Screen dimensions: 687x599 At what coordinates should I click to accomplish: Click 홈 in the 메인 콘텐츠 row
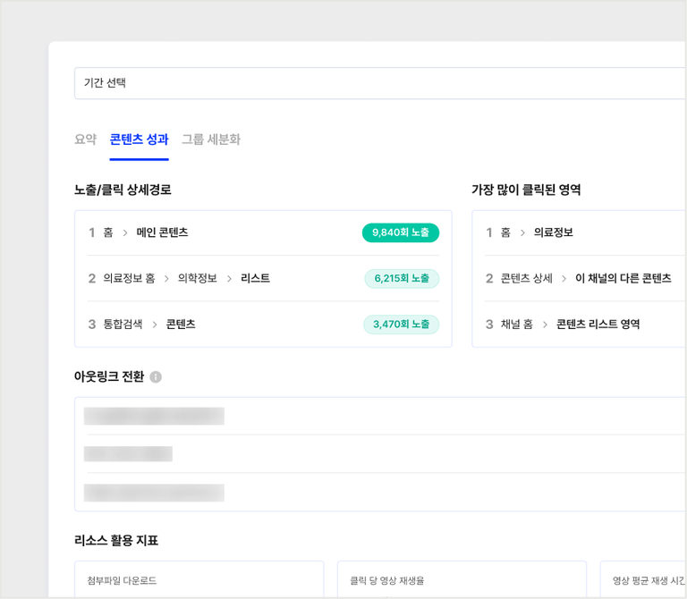click(x=108, y=232)
